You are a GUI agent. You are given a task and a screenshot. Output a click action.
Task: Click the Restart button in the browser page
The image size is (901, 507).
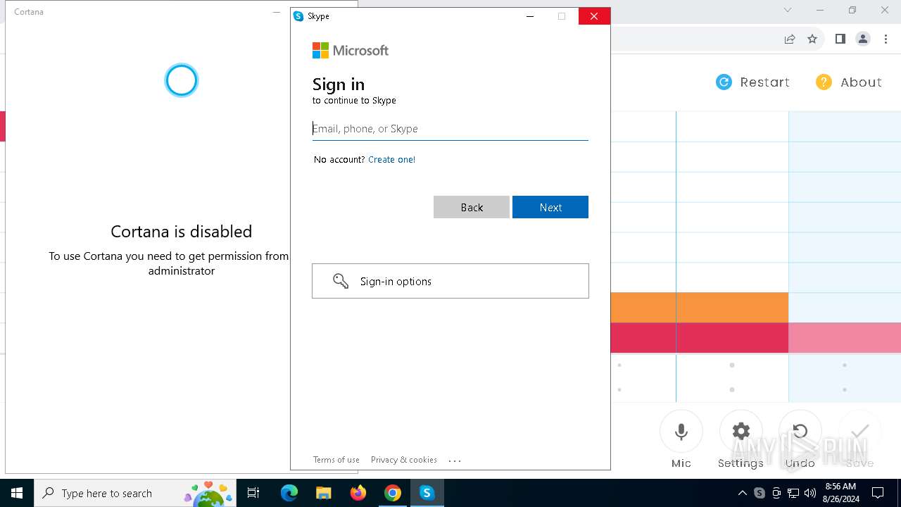pos(752,82)
